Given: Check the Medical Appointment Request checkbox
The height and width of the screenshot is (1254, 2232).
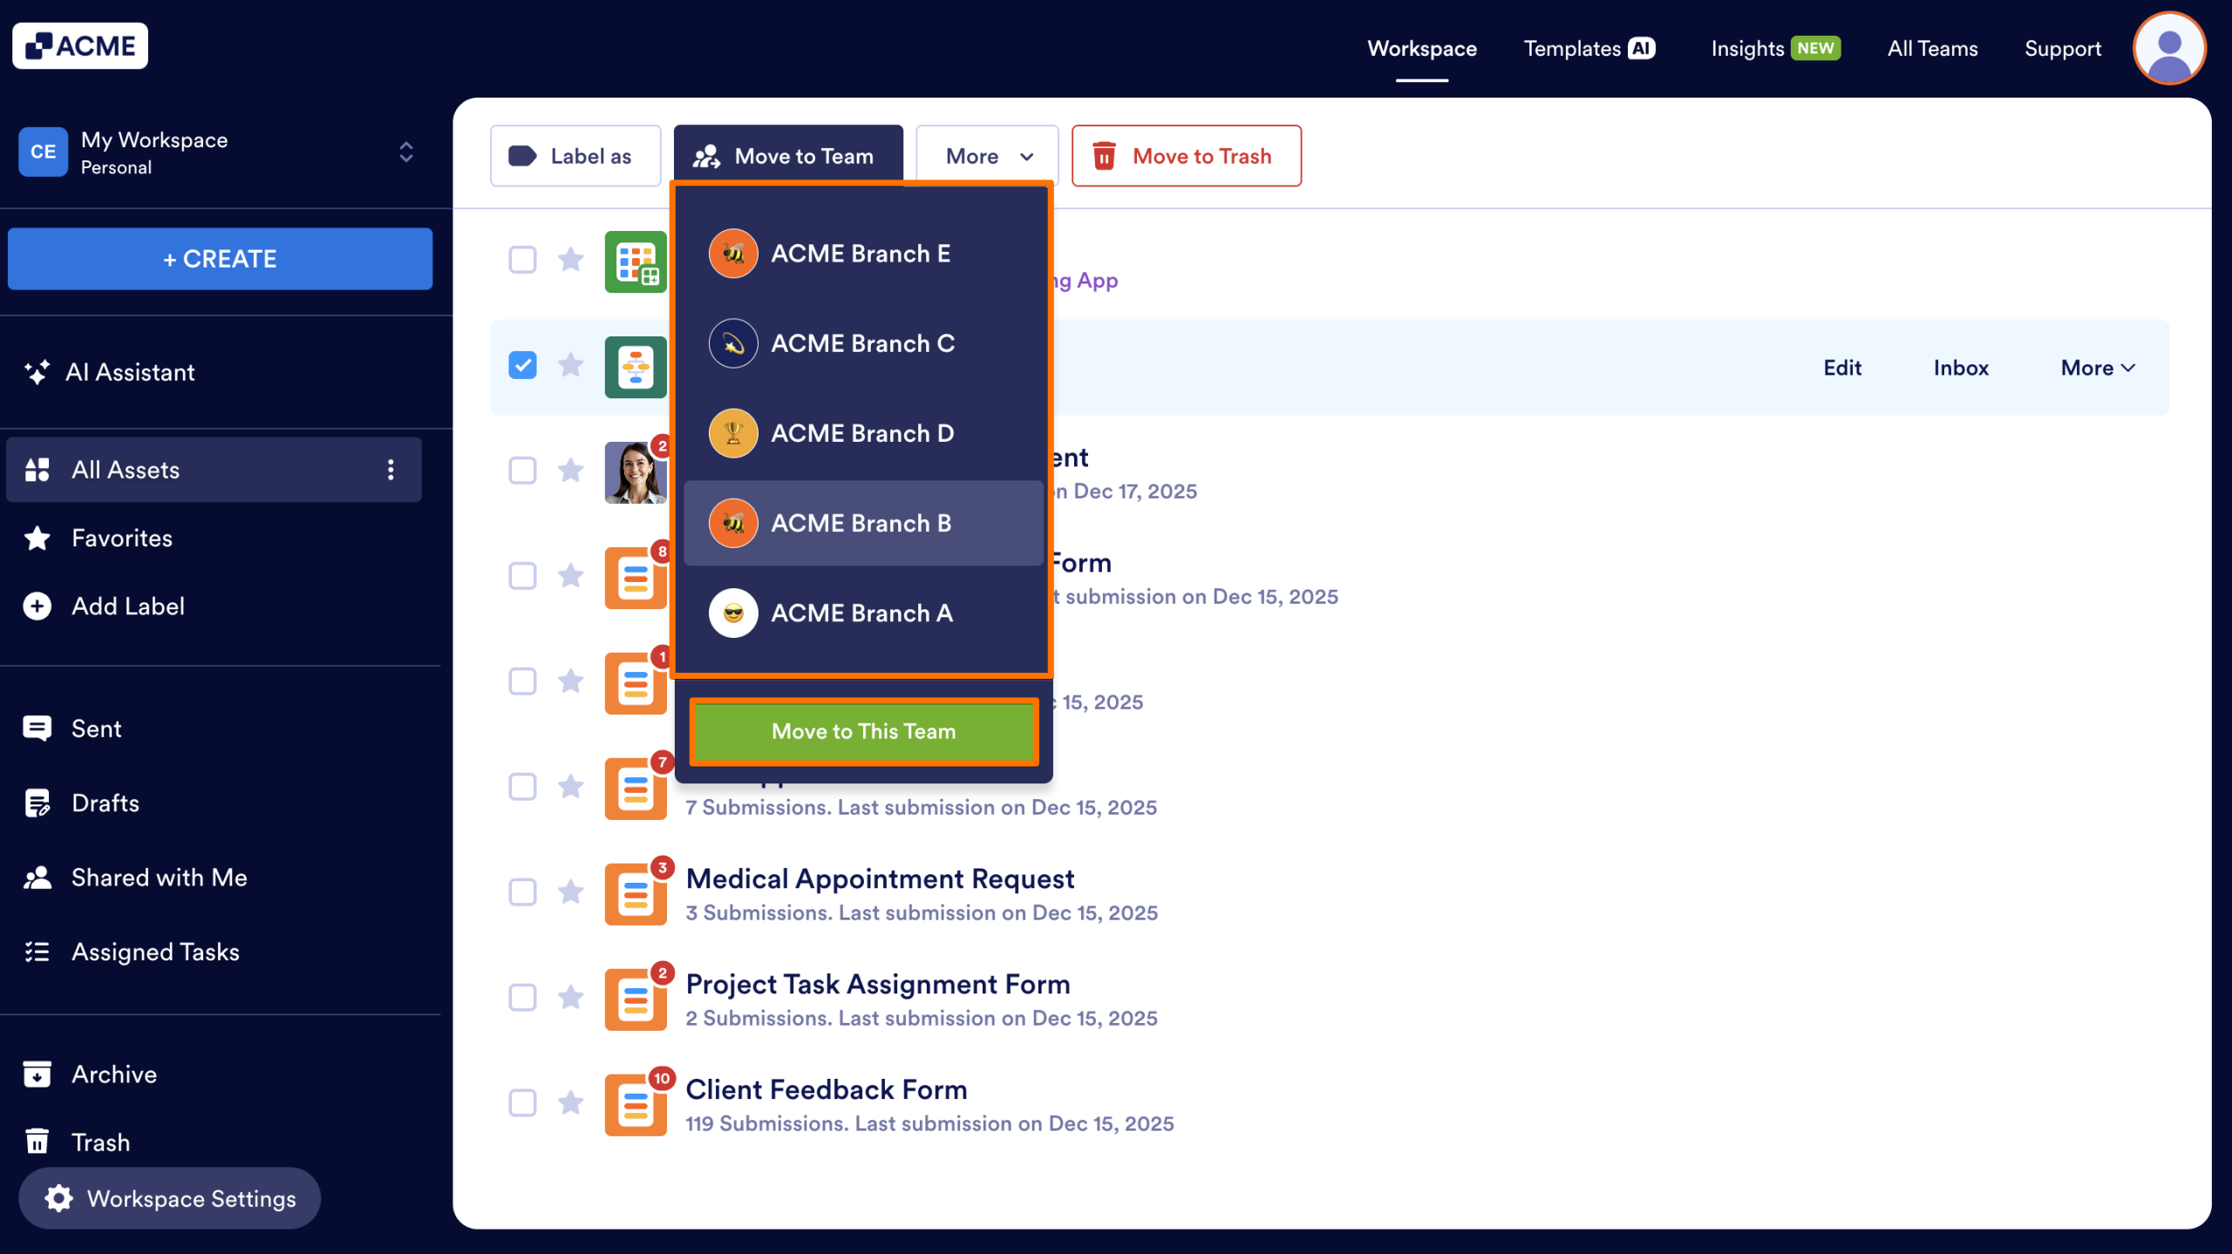Looking at the screenshot, I should [x=522, y=892].
